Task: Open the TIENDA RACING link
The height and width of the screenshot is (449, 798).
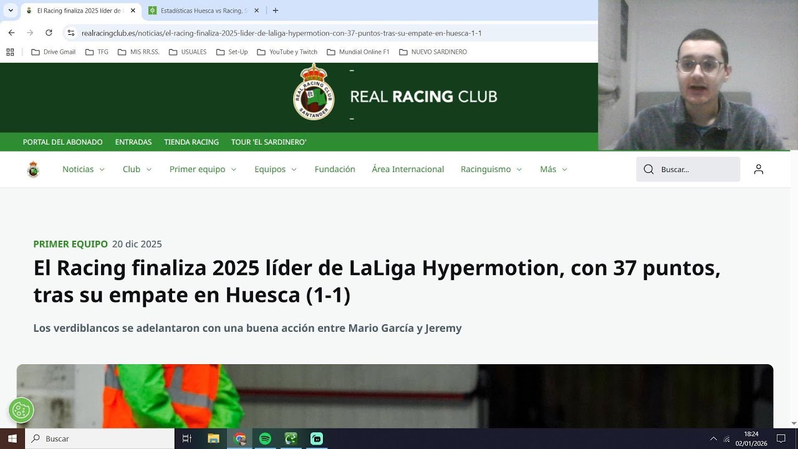Action: (191, 142)
